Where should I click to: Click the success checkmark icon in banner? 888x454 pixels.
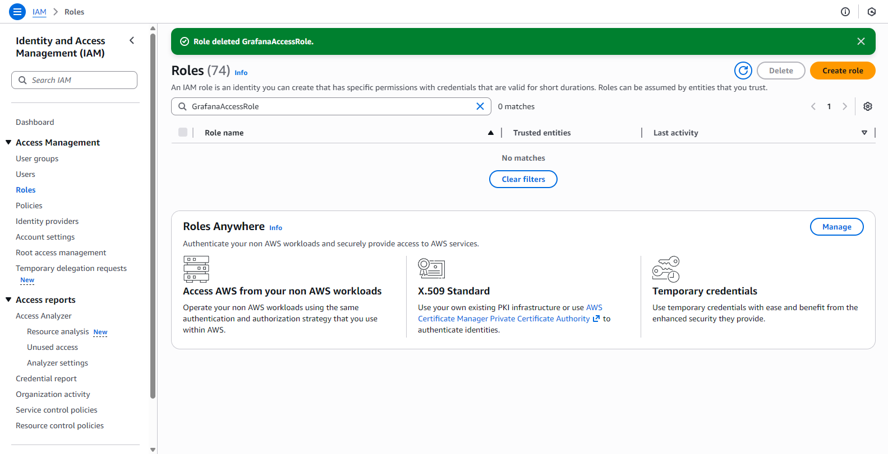click(x=185, y=41)
